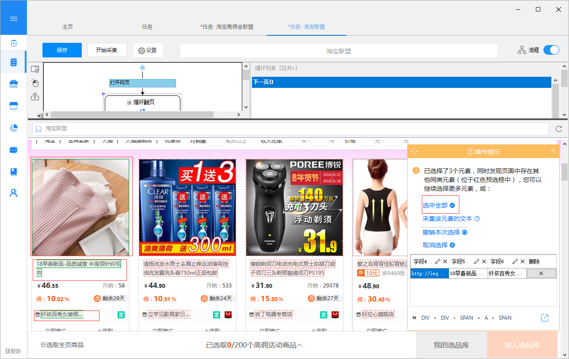The height and width of the screenshot is (359, 569).
Task: Click the 立竿见影居家日 shop name
Action: [x=169, y=314]
